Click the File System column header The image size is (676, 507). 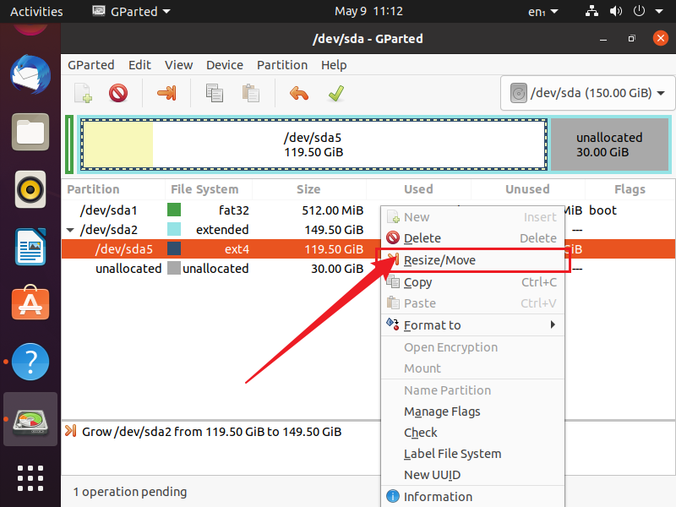[209, 189]
